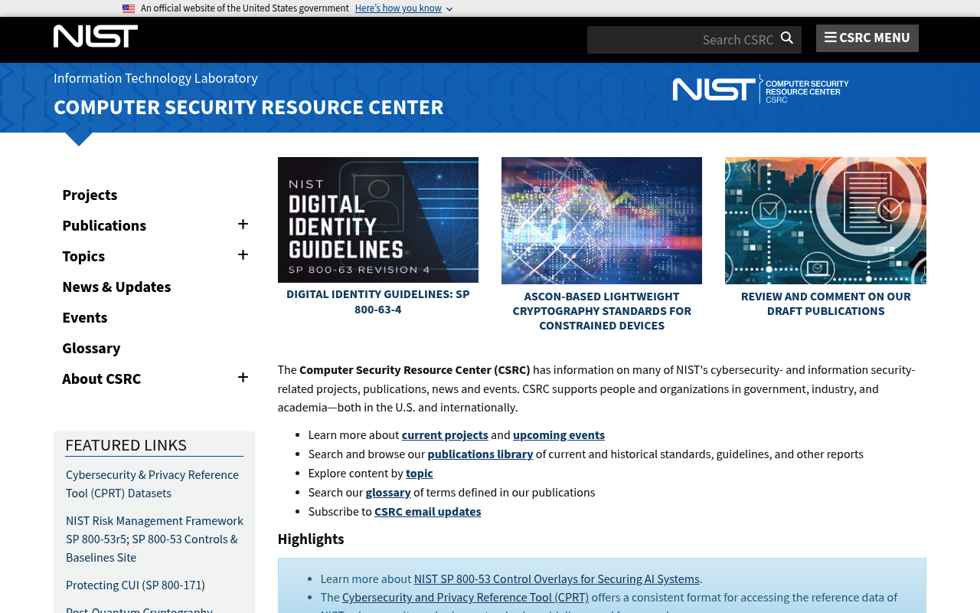Viewport: 980px width, 613px height.
Task: Open Publications in the sidebar
Action: (x=104, y=225)
